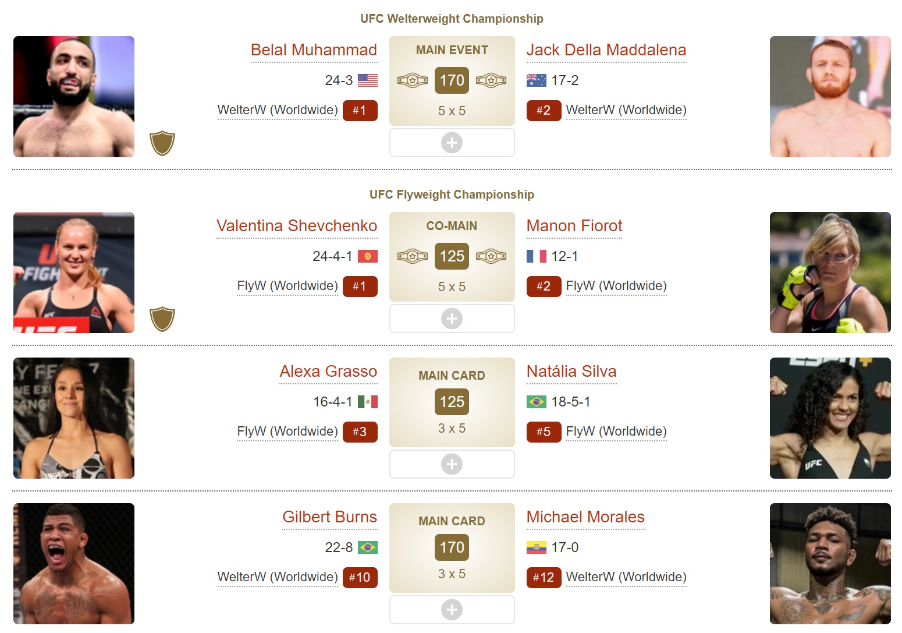
Task: Click the Ecuador flag beside 17-0 record
Action: pyautogui.click(x=537, y=547)
